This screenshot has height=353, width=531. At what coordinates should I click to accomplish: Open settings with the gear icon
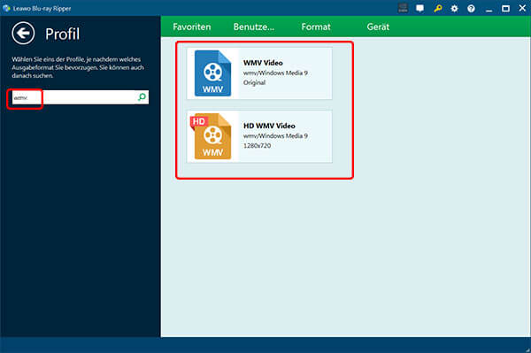(x=454, y=9)
